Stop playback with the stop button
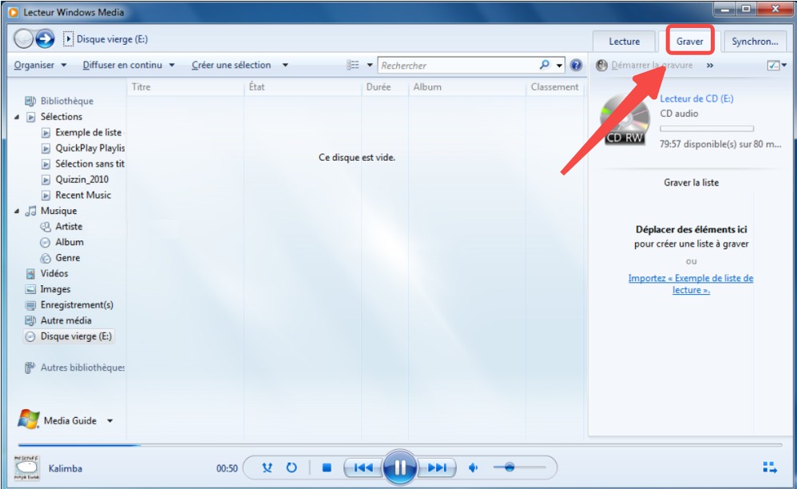This screenshot has height=489, width=797. [x=327, y=467]
